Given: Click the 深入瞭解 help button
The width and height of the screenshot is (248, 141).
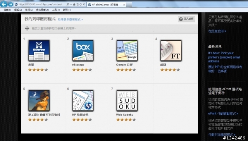Looking at the screenshot, I should click(x=186, y=19).
